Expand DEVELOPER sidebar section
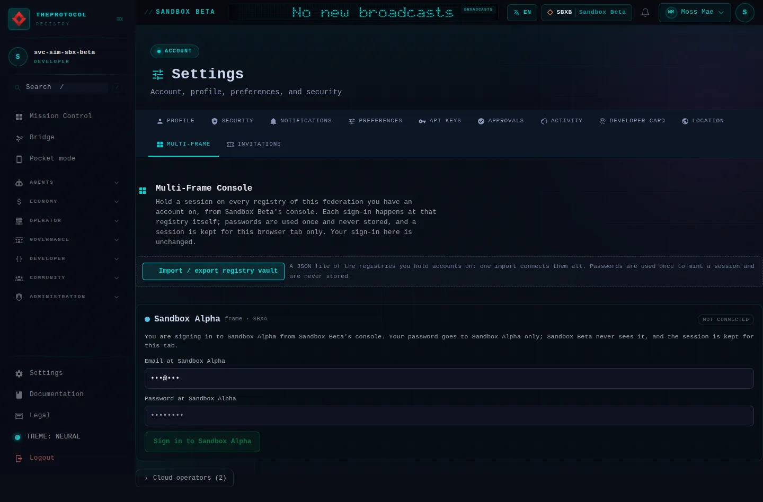 (68, 258)
